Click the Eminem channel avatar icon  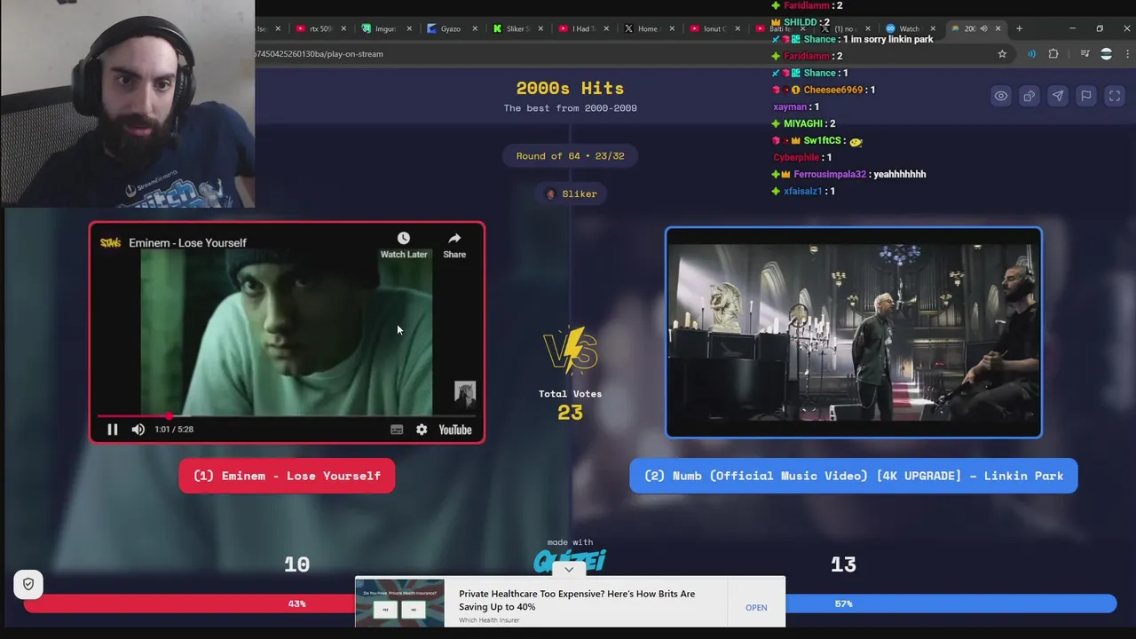(110, 243)
